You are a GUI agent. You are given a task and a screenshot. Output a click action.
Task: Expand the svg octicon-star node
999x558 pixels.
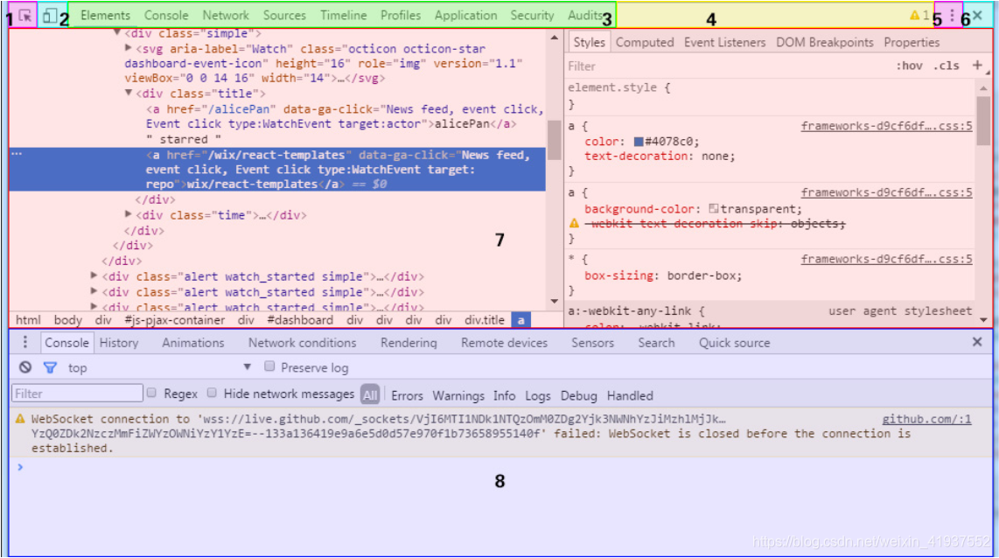128,48
